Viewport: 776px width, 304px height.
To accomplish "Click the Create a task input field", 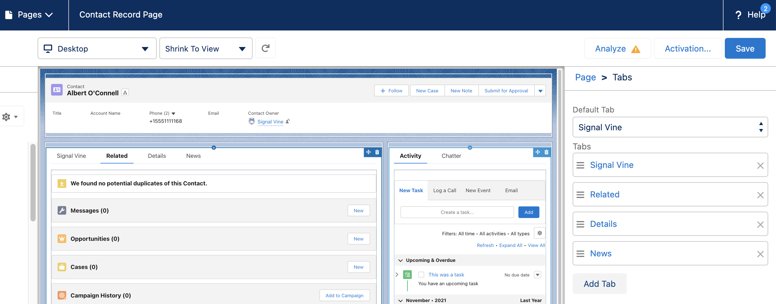I will click(x=457, y=212).
